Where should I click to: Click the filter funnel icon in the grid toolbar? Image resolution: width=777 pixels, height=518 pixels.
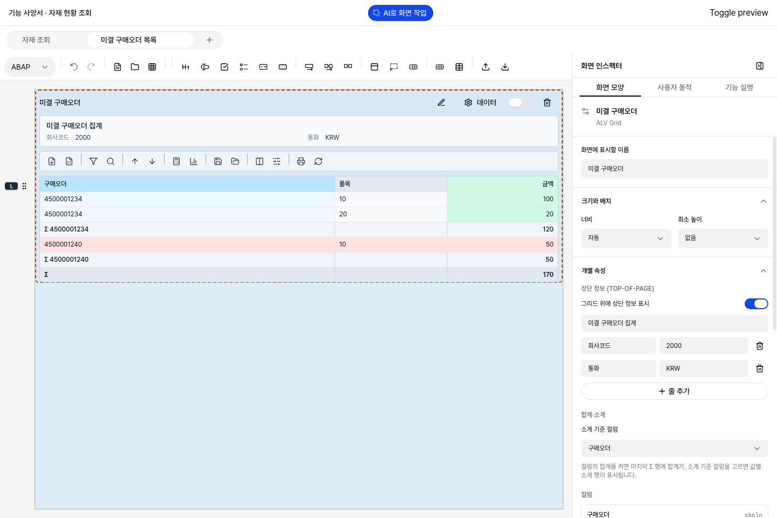click(93, 161)
